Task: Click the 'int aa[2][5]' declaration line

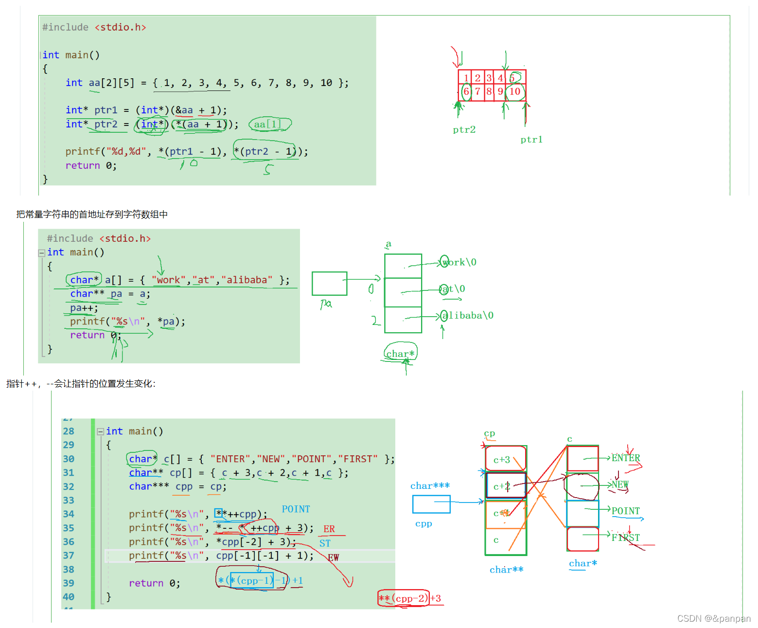Action: [207, 83]
